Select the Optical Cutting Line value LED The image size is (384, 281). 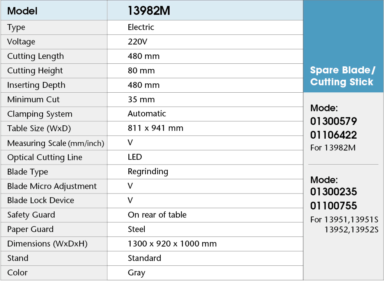[x=135, y=157]
